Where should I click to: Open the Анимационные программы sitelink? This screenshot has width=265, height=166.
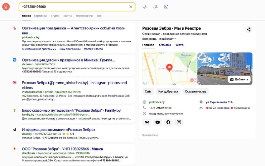pyautogui.click(x=39, y=49)
